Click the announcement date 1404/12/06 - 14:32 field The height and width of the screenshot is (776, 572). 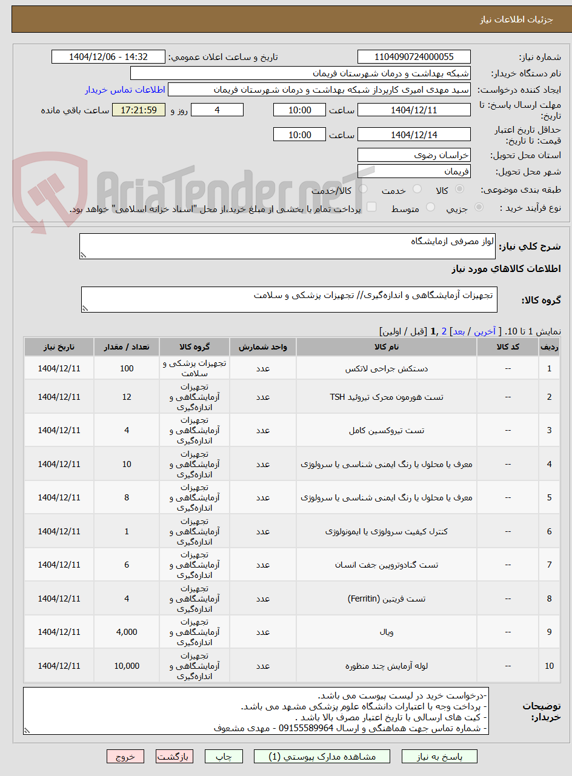108,57
